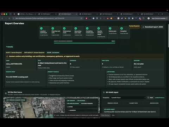Open the Chrome profile avatar
Viewport: 169px width, 127px height.
pos(149,18)
